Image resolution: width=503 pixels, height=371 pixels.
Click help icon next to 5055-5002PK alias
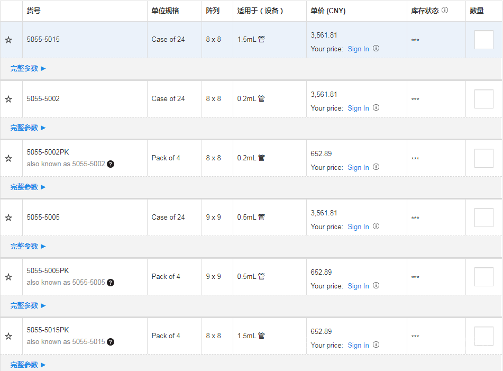[110, 164]
